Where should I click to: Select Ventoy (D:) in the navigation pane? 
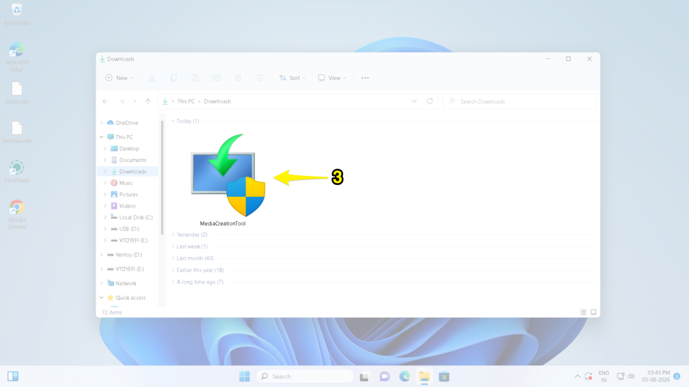click(124, 255)
